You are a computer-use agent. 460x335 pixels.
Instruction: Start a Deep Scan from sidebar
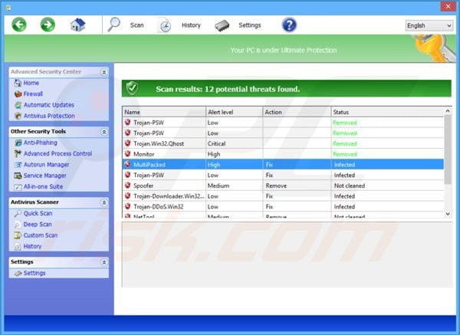[38, 225]
